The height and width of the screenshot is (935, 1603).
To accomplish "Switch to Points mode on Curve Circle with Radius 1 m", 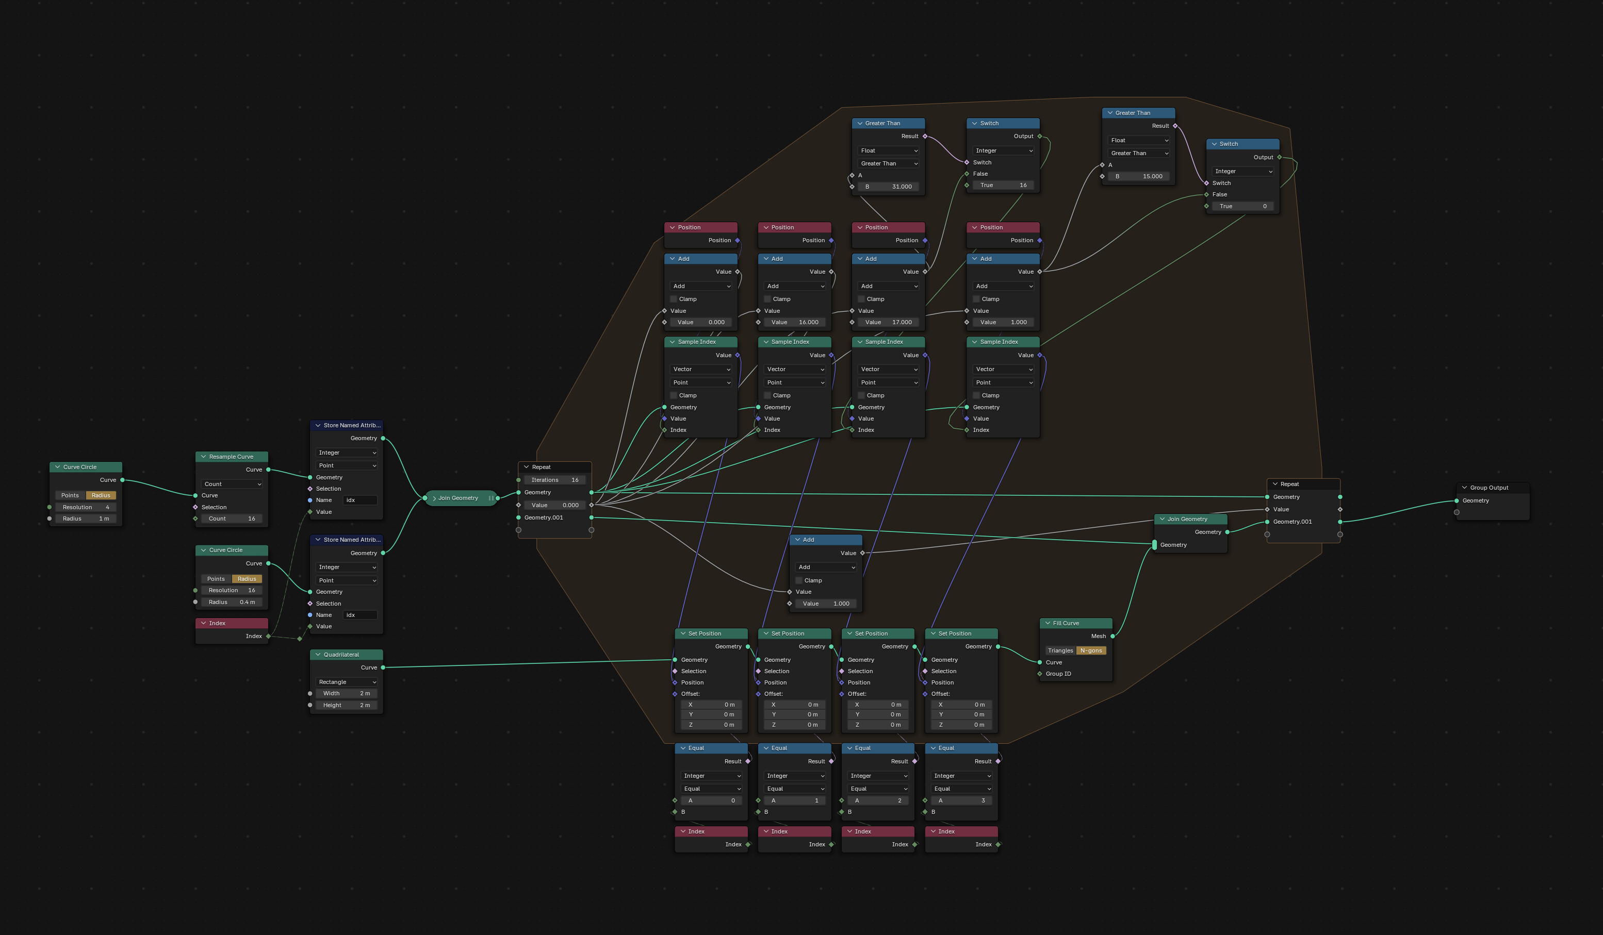I will [x=71, y=495].
